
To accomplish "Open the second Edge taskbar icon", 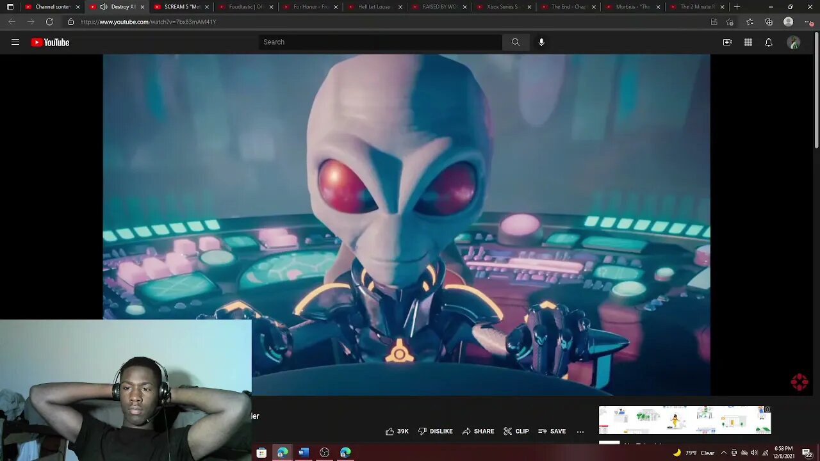I will click(x=345, y=453).
